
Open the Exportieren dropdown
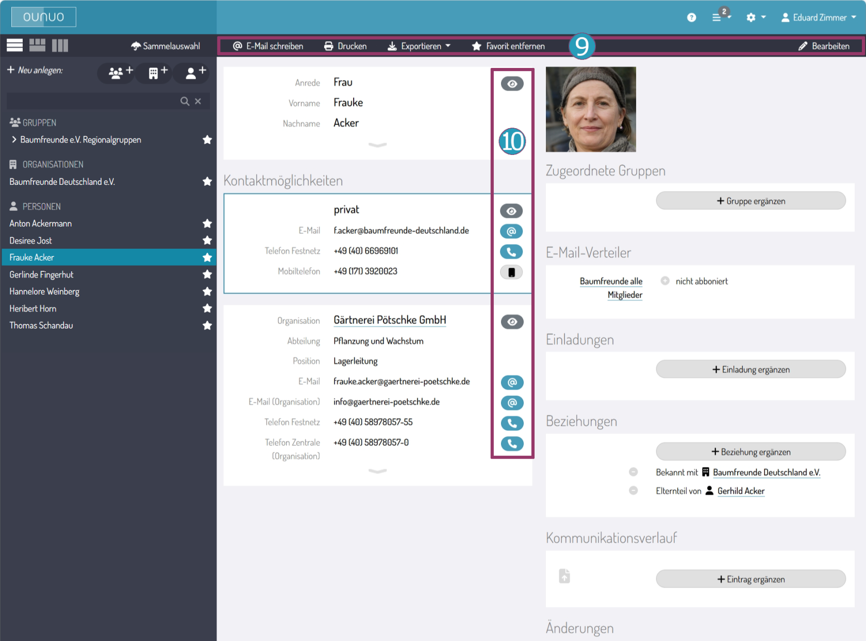point(419,46)
